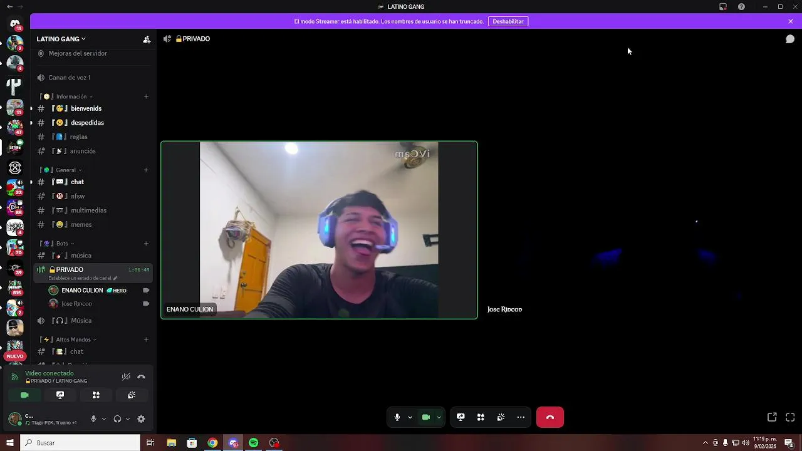Open camera options arrow in call bar

(439, 417)
